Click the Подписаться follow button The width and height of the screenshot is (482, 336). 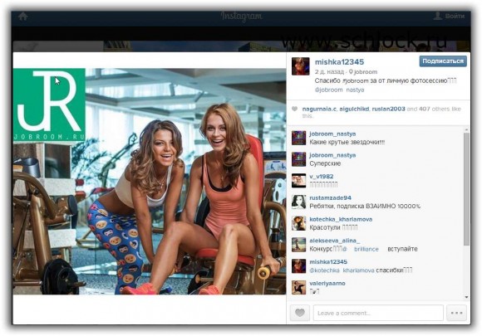443,61
